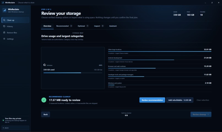The width and height of the screenshot is (222, 132).
Task: Click the Review recommendation button
Action: (152, 100)
